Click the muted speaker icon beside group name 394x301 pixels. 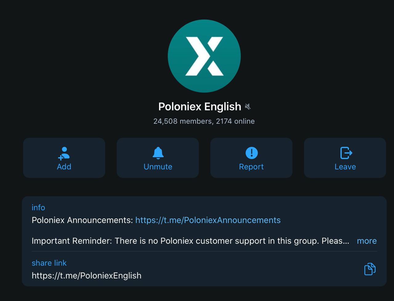click(248, 107)
